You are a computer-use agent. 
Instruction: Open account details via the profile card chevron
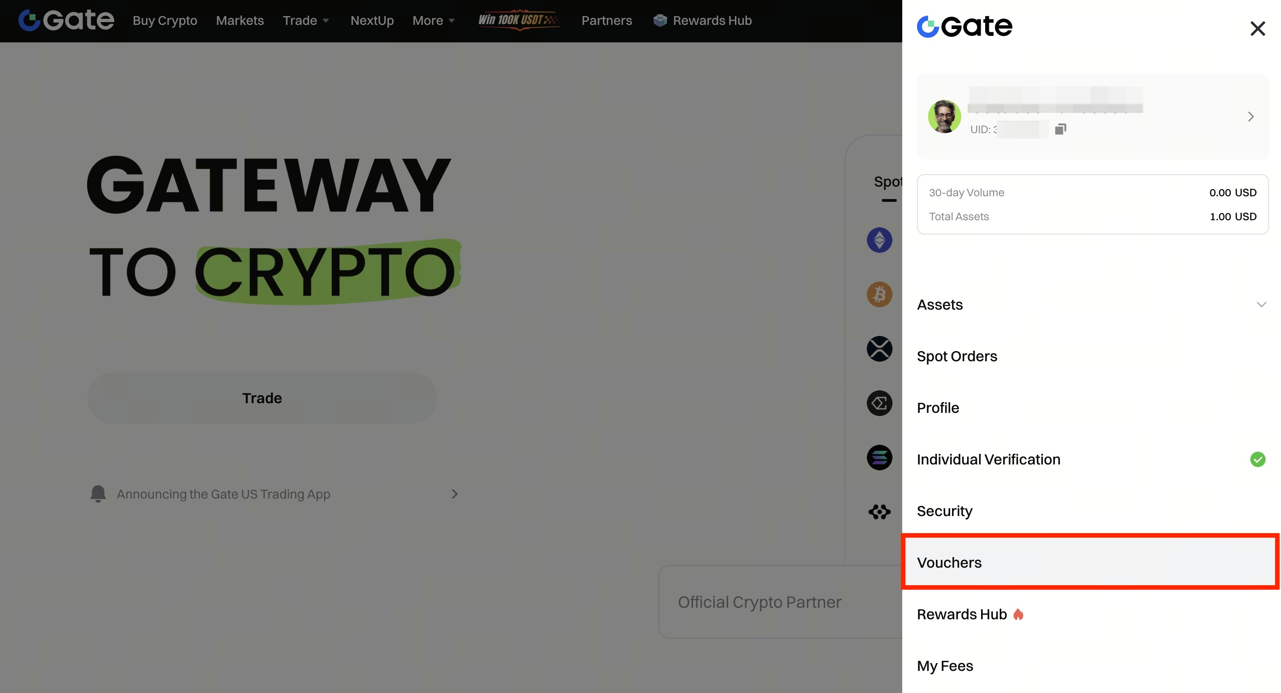click(x=1250, y=117)
